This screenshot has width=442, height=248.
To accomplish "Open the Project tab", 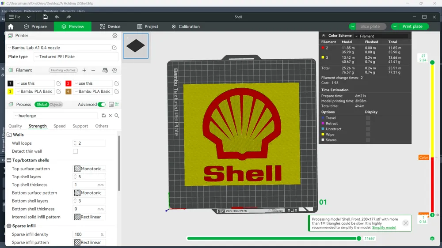I will pos(148,26).
